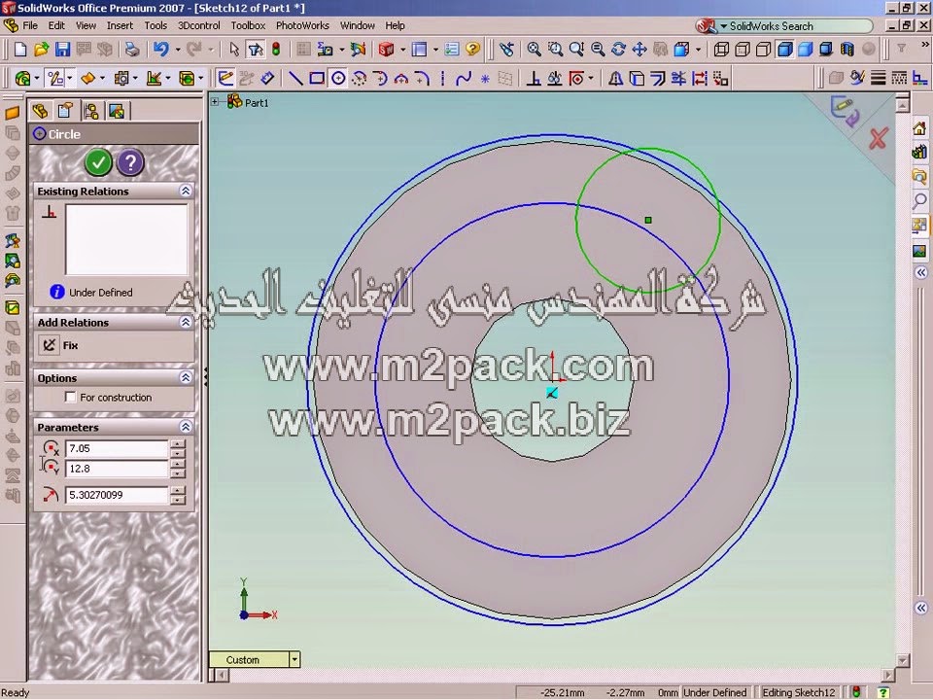
Task: Activate the Pan view tool
Action: (639, 50)
